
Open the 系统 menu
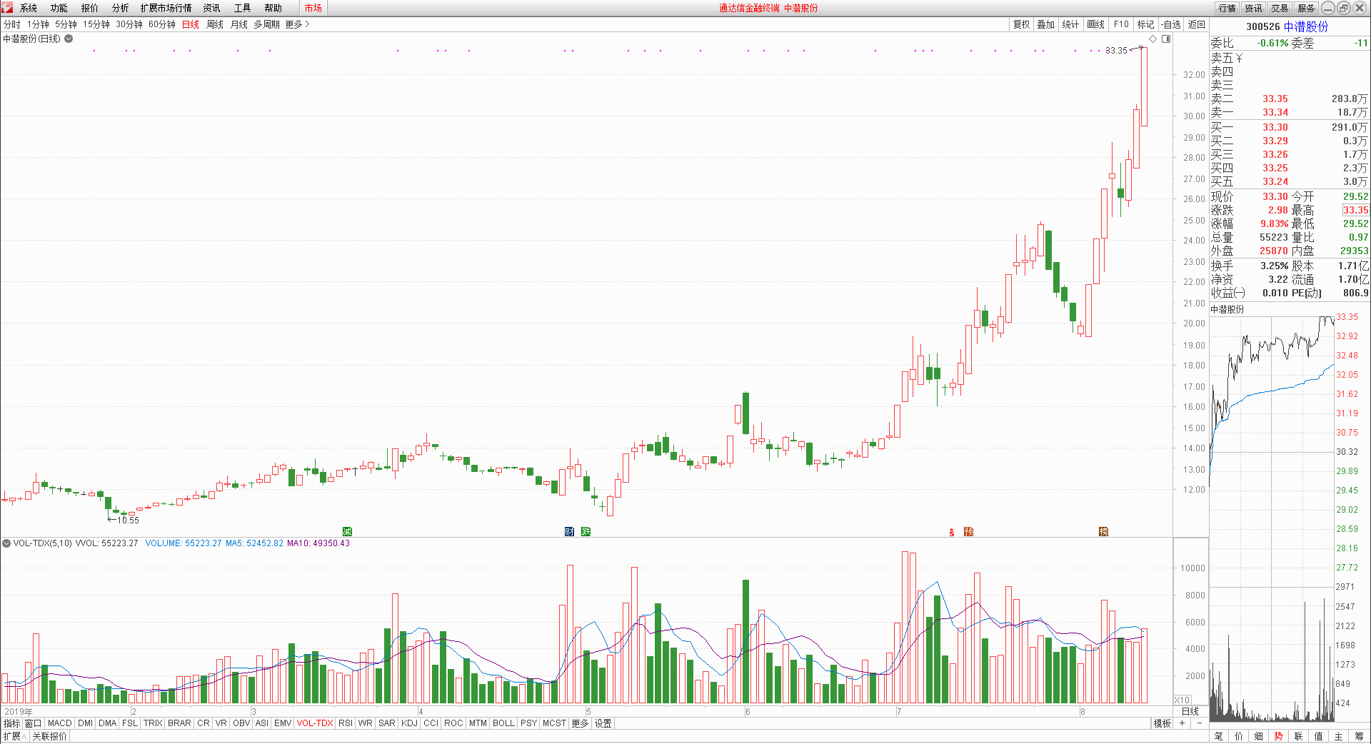click(x=29, y=8)
